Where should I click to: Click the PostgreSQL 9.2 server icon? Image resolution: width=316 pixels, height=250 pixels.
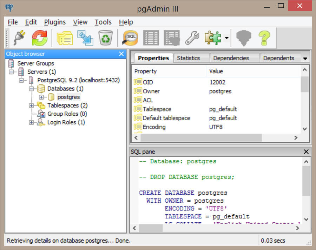click(31, 80)
